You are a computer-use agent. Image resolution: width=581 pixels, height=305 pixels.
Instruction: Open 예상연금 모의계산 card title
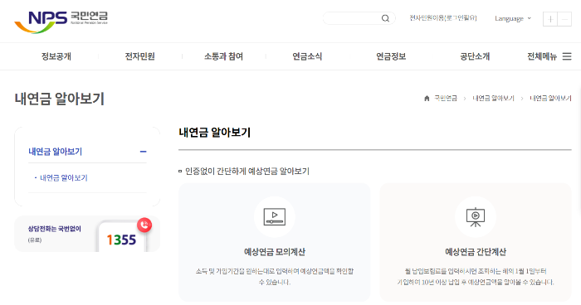[275, 252]
